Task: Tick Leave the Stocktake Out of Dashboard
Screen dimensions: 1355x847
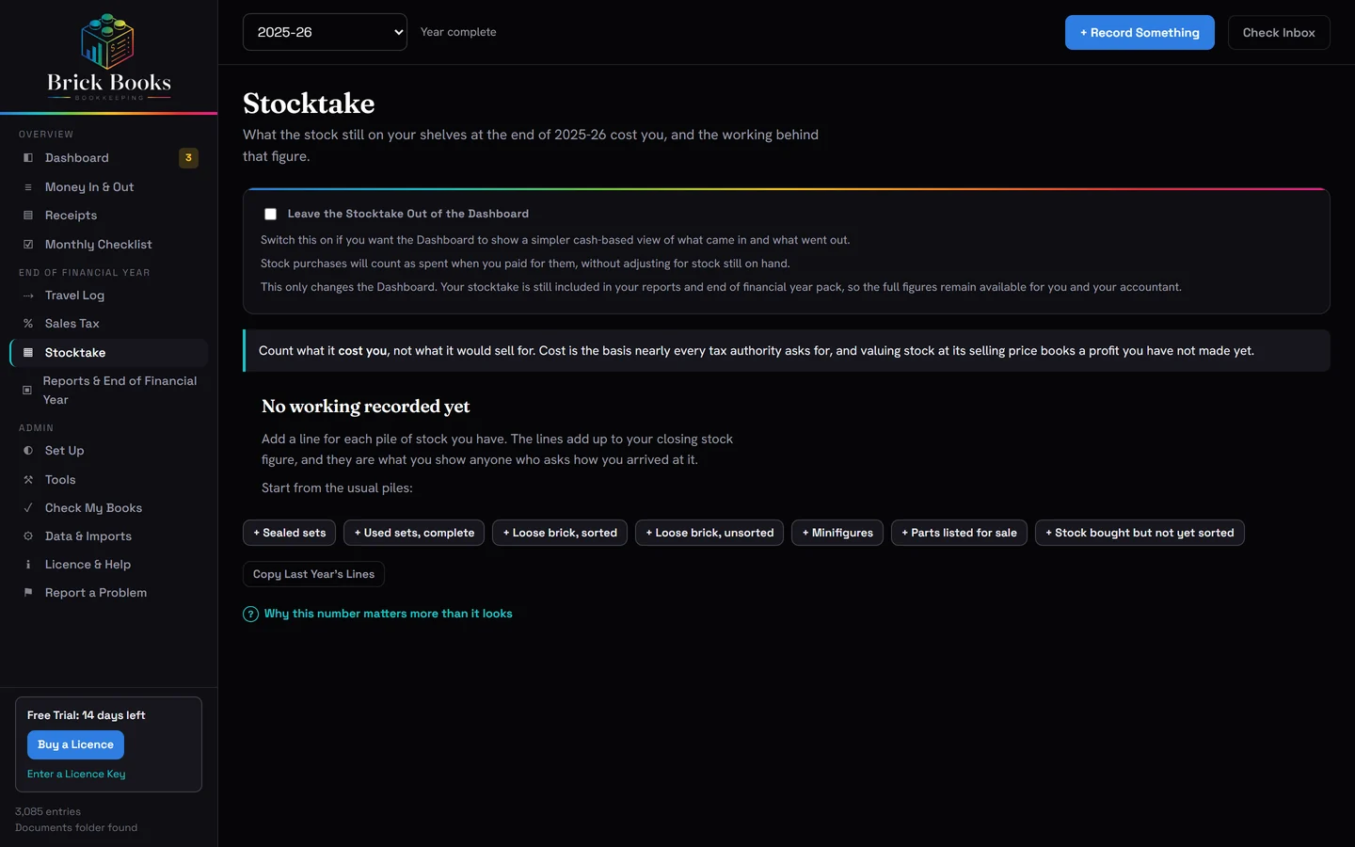Action: click(x=271, y=215)
